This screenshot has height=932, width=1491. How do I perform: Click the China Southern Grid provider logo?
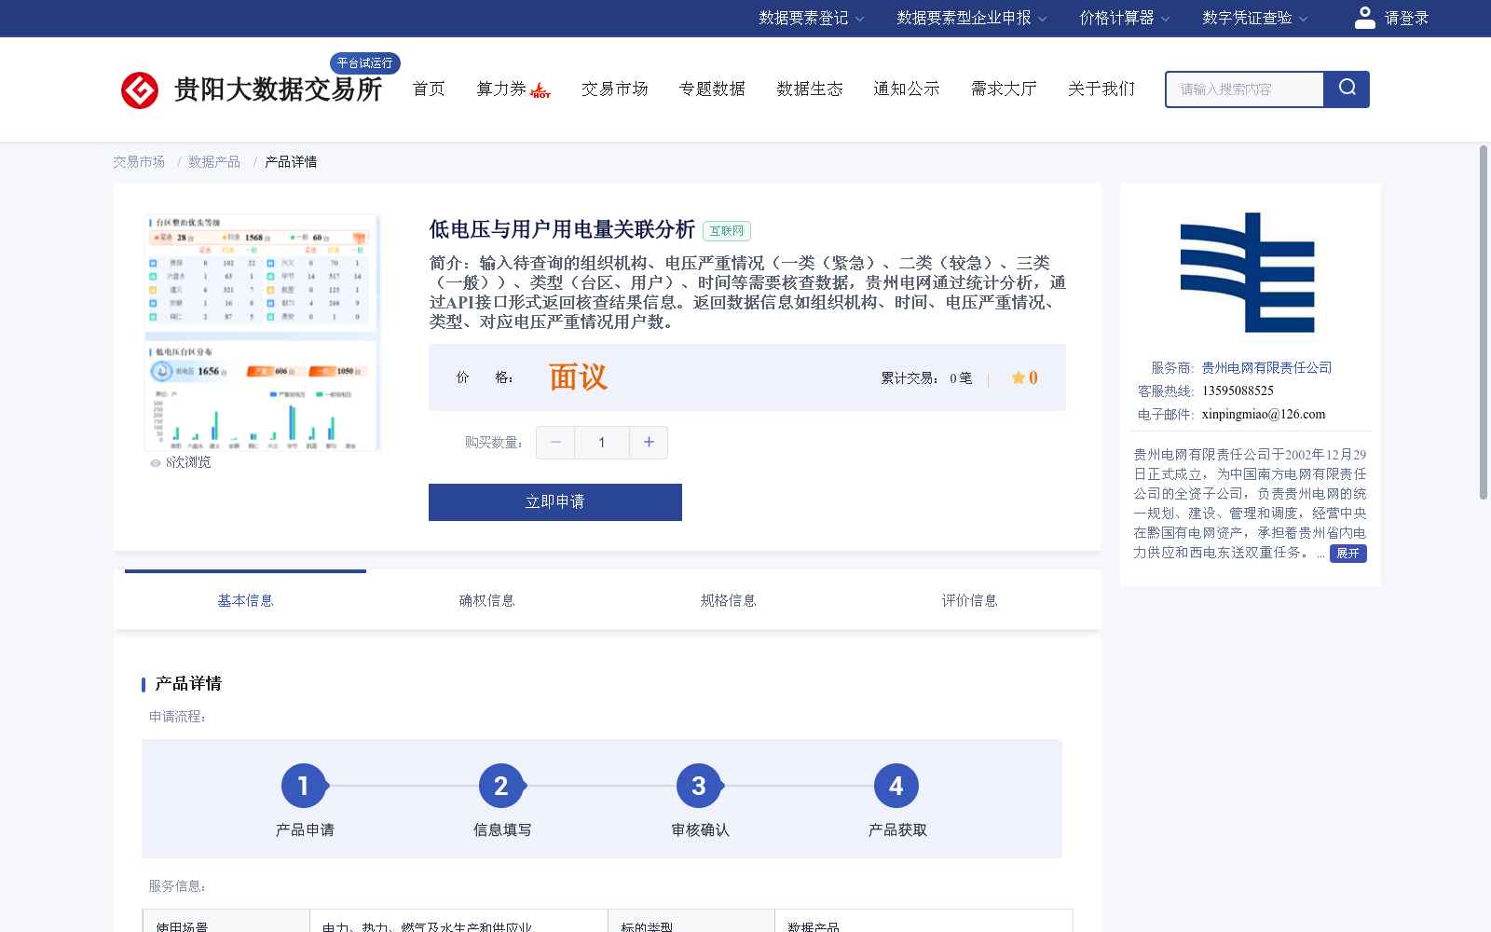pos(1247,272)
